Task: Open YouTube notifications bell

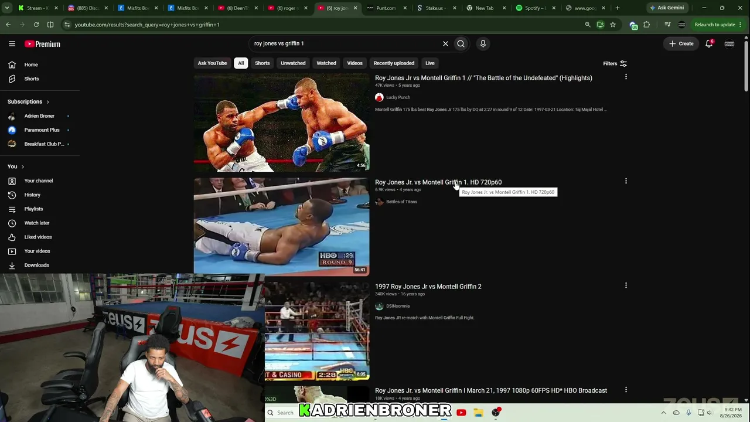Action: [x=709, y=43]
